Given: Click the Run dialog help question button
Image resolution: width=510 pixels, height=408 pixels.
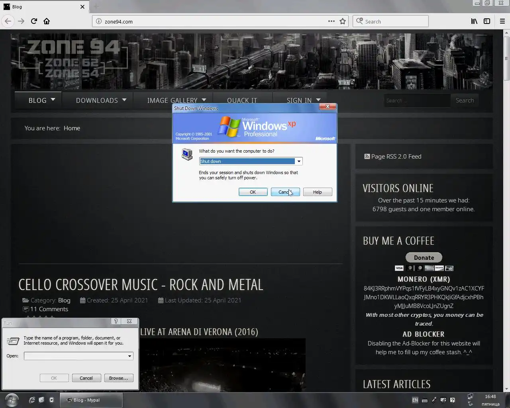Looking at the screenshot, I should [116, 321].
